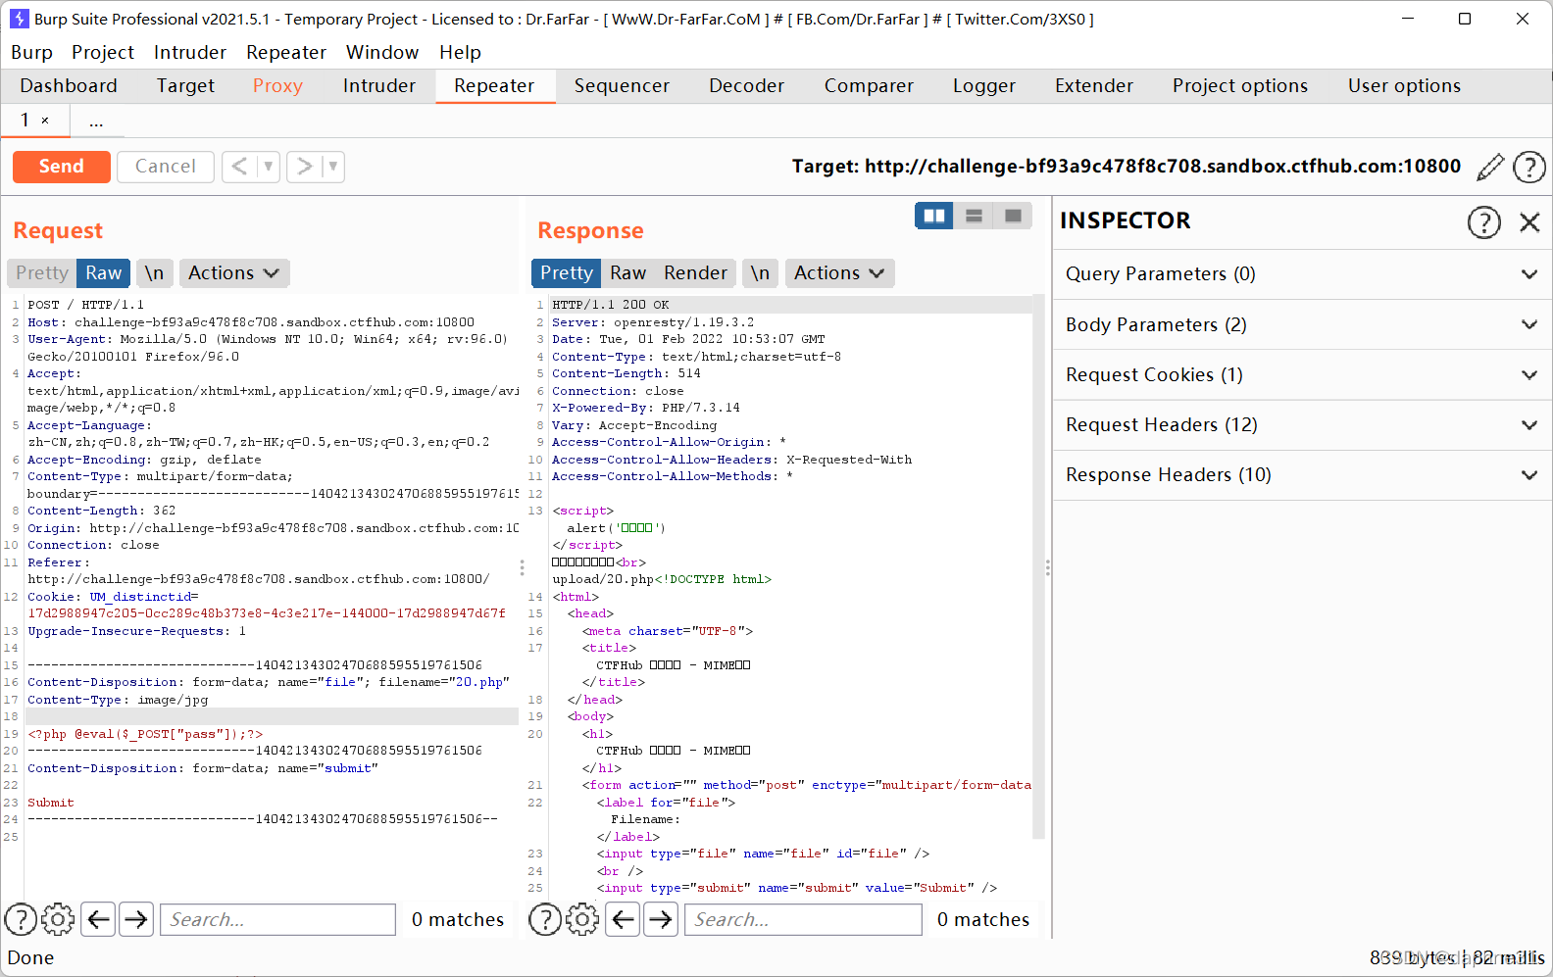1553x977 pixels.
Task: Switch to the Target tab
Action: point(185,86)
